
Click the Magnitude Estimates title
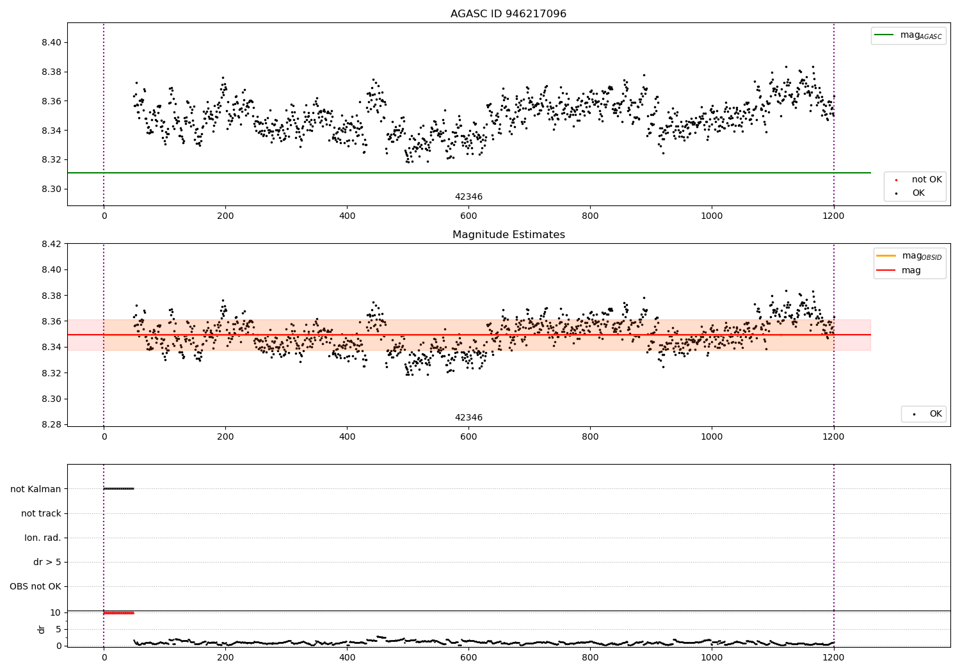click(x=508, y=235)
